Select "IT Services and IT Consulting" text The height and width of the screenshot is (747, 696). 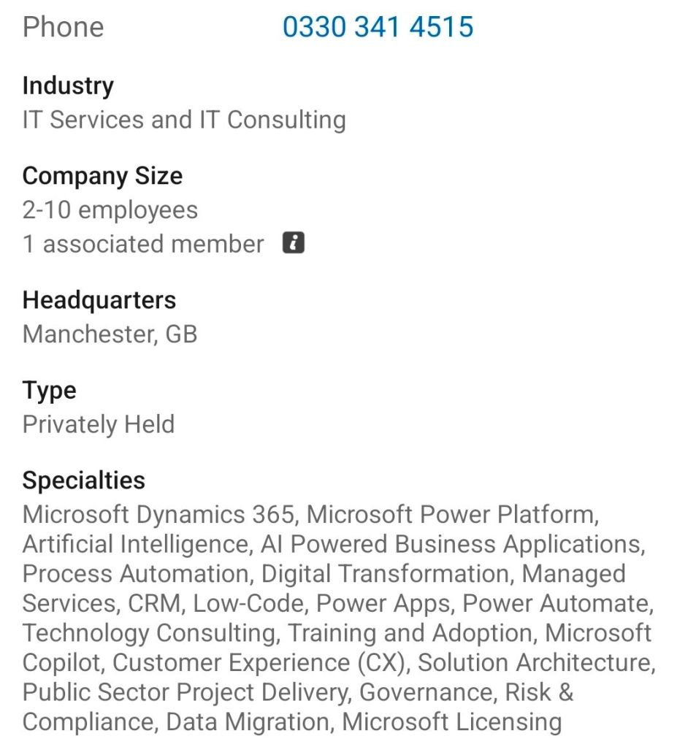coord(184,120)
